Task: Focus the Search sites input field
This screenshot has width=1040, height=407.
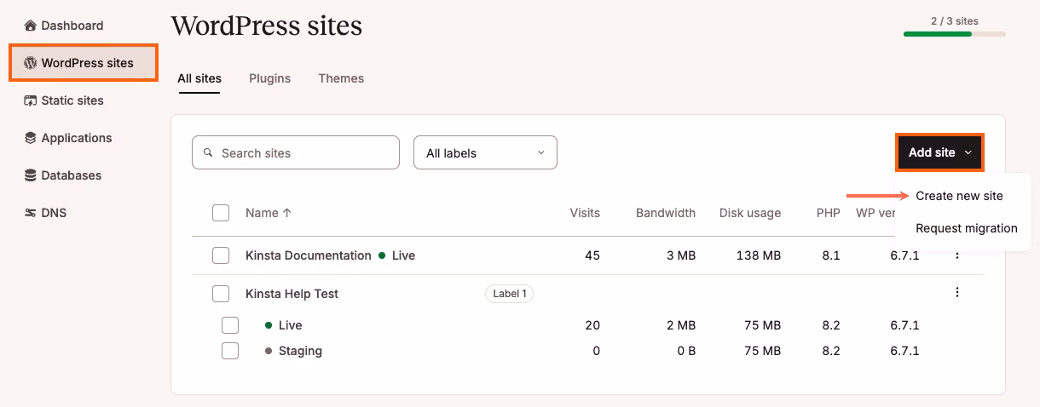Action: pyautogui.click(x=296, y=152)
